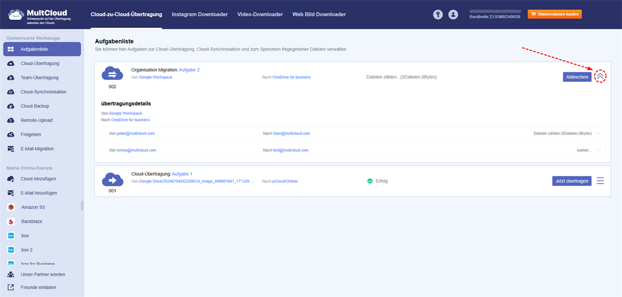Viewport: 622px width, 297px height.
Task: Click the sidebar scrollbar thumb
Action: tap(82, 206)
